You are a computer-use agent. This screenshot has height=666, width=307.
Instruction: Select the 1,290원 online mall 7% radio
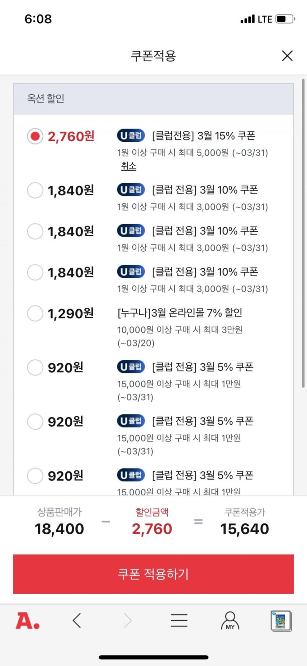[35, 313]
